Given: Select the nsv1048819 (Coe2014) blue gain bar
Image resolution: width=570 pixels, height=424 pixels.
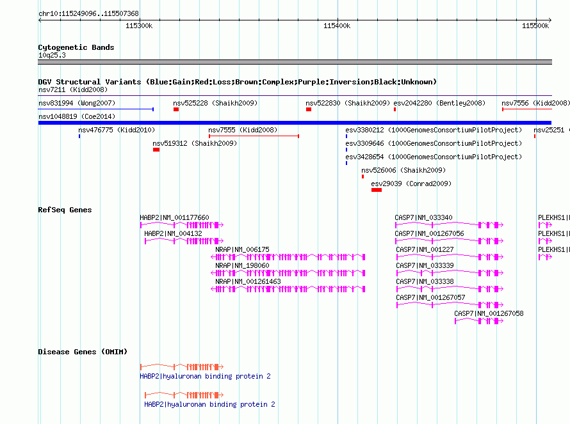Looking at the screenshot, I should click(295, 123).
